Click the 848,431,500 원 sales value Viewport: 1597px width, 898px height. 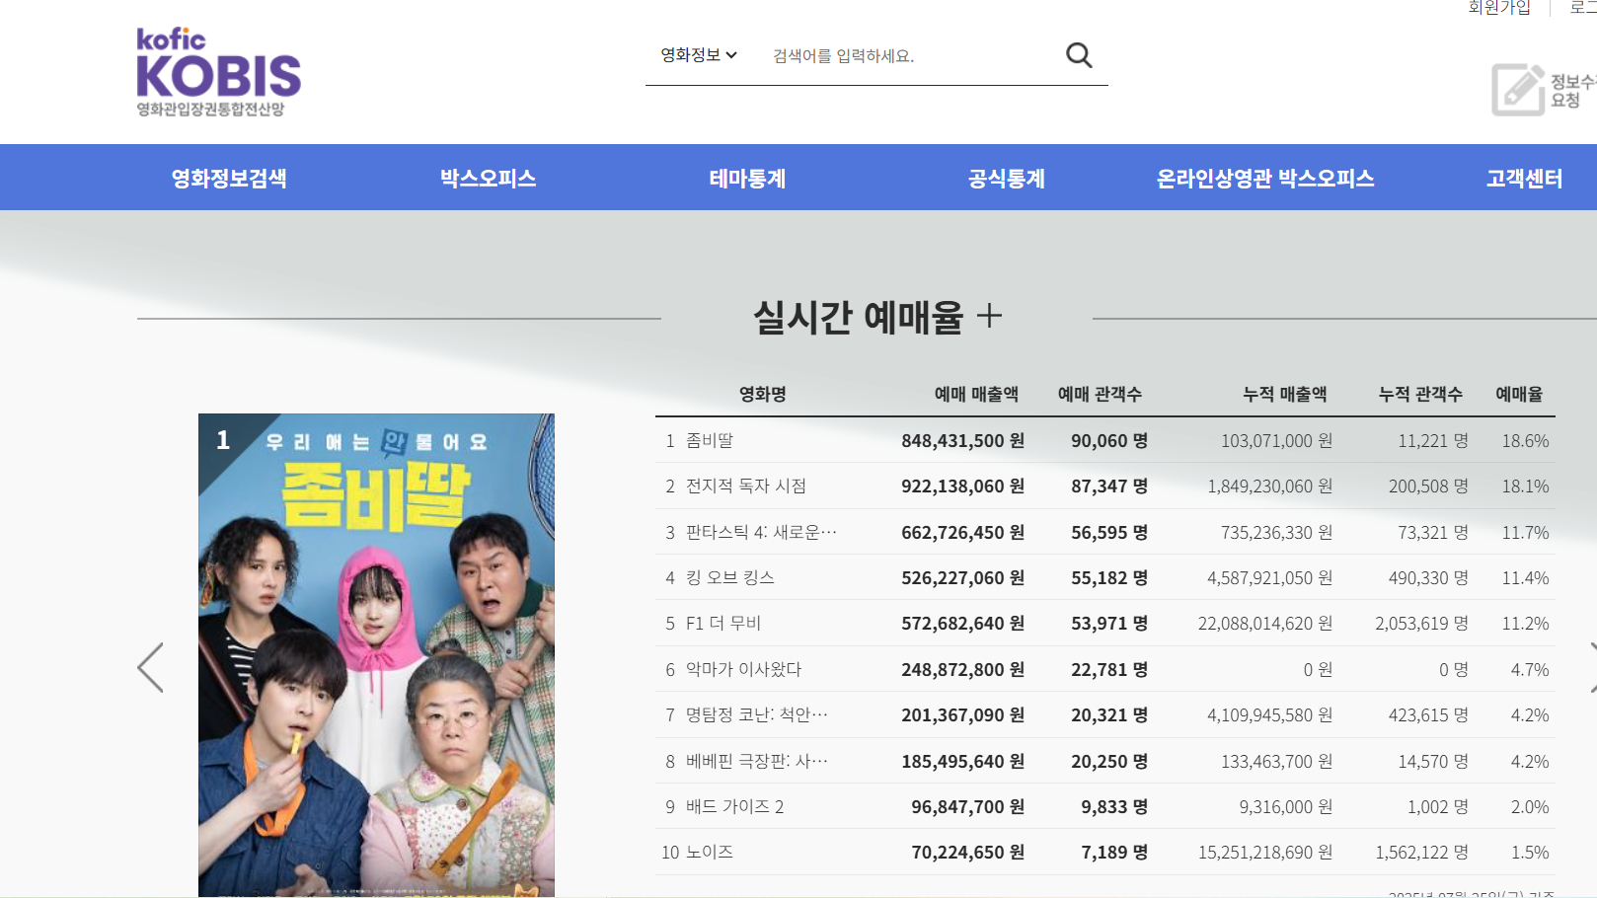point(962,441)
